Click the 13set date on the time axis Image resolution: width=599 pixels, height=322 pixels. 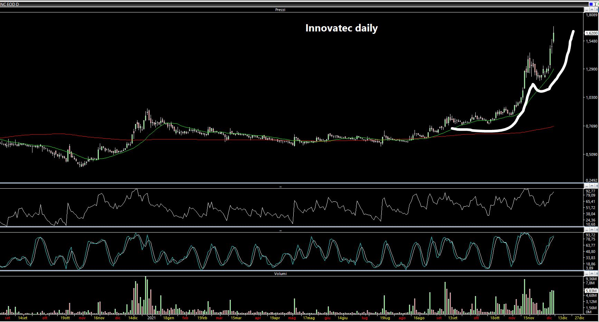tap(453, 318)
